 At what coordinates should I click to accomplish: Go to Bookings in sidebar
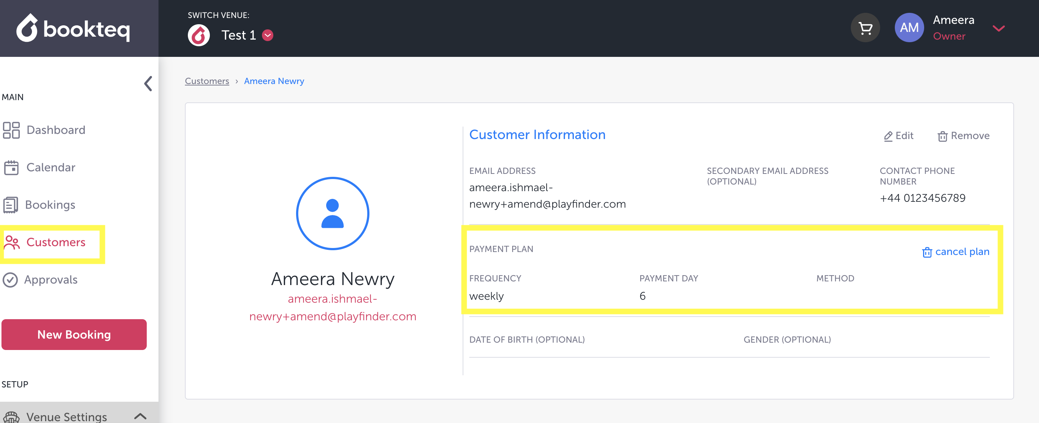[x=50, y=205]
